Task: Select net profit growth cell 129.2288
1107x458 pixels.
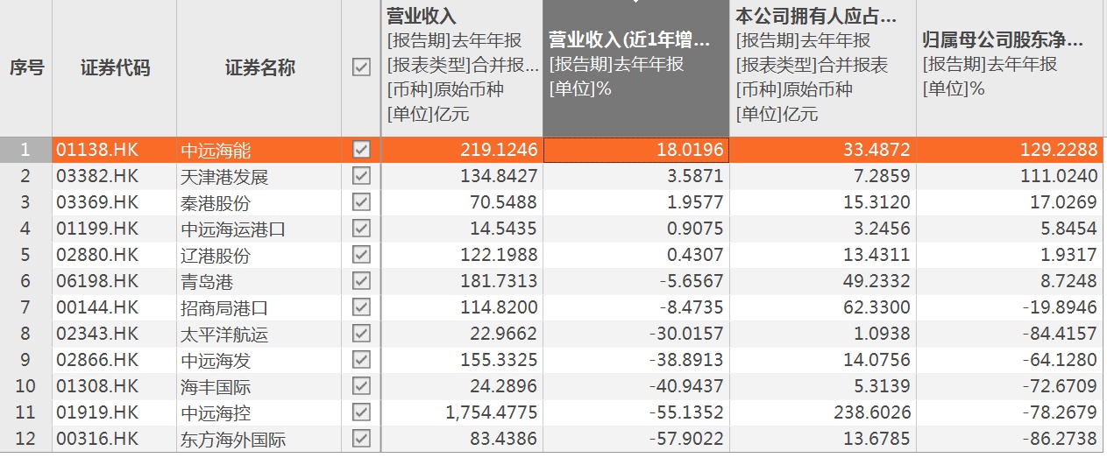Action: tap(1011, 150)
